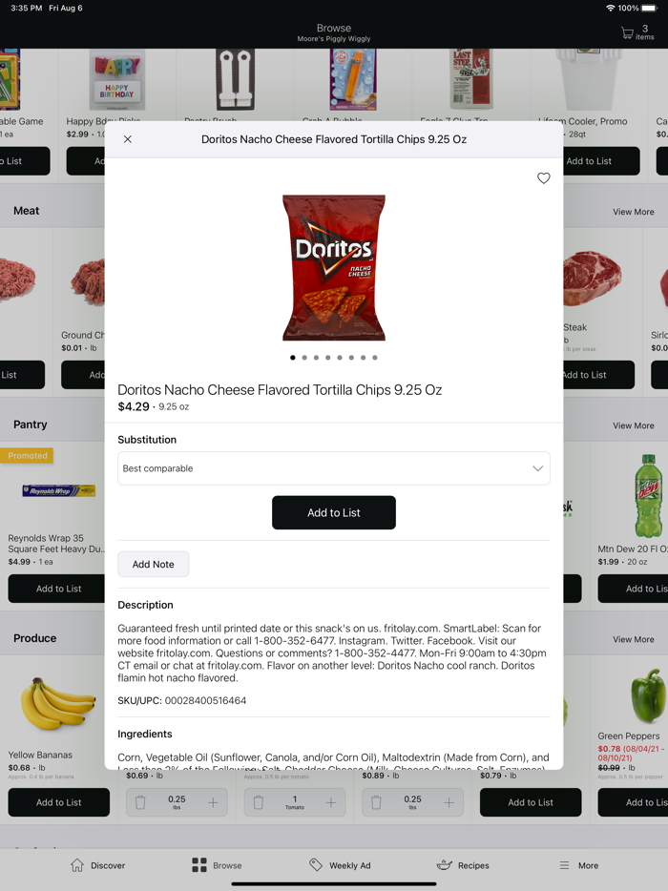
Task: Open the Recipes tab
Action: pos(463,865)
